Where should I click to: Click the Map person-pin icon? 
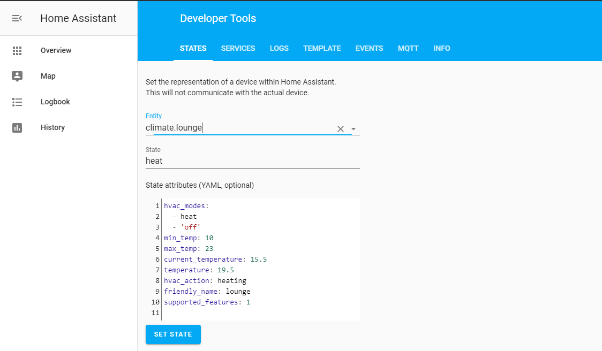click(x=17, y=77)
